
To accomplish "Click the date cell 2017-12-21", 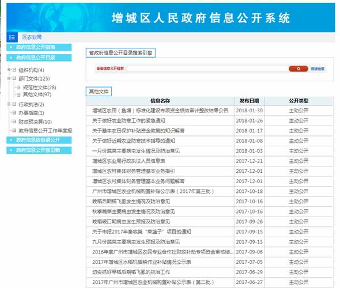I will coord(249,161).
